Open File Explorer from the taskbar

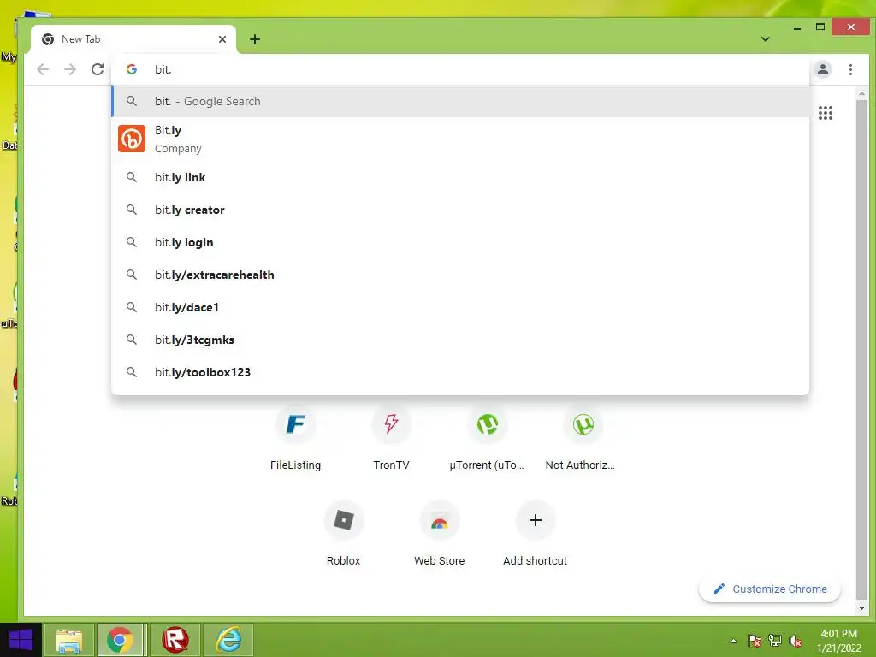pos(68,640)
